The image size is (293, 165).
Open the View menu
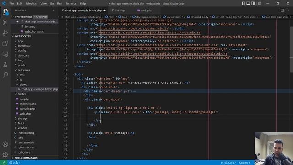pyautogui.click(x=43, y=3)
